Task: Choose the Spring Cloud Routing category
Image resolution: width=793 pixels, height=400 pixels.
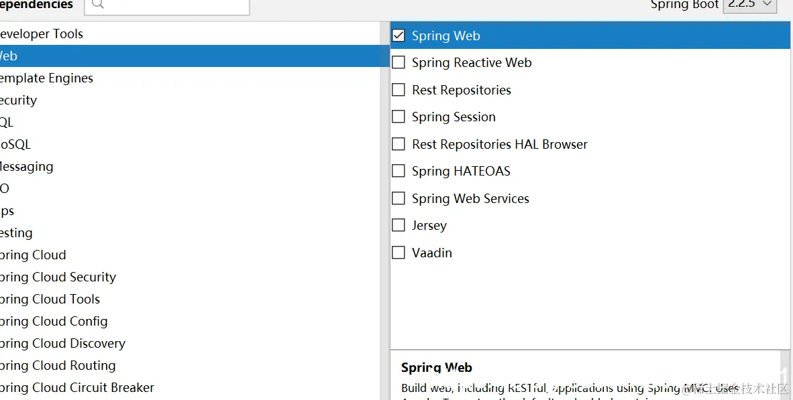Action: [191, 365]
